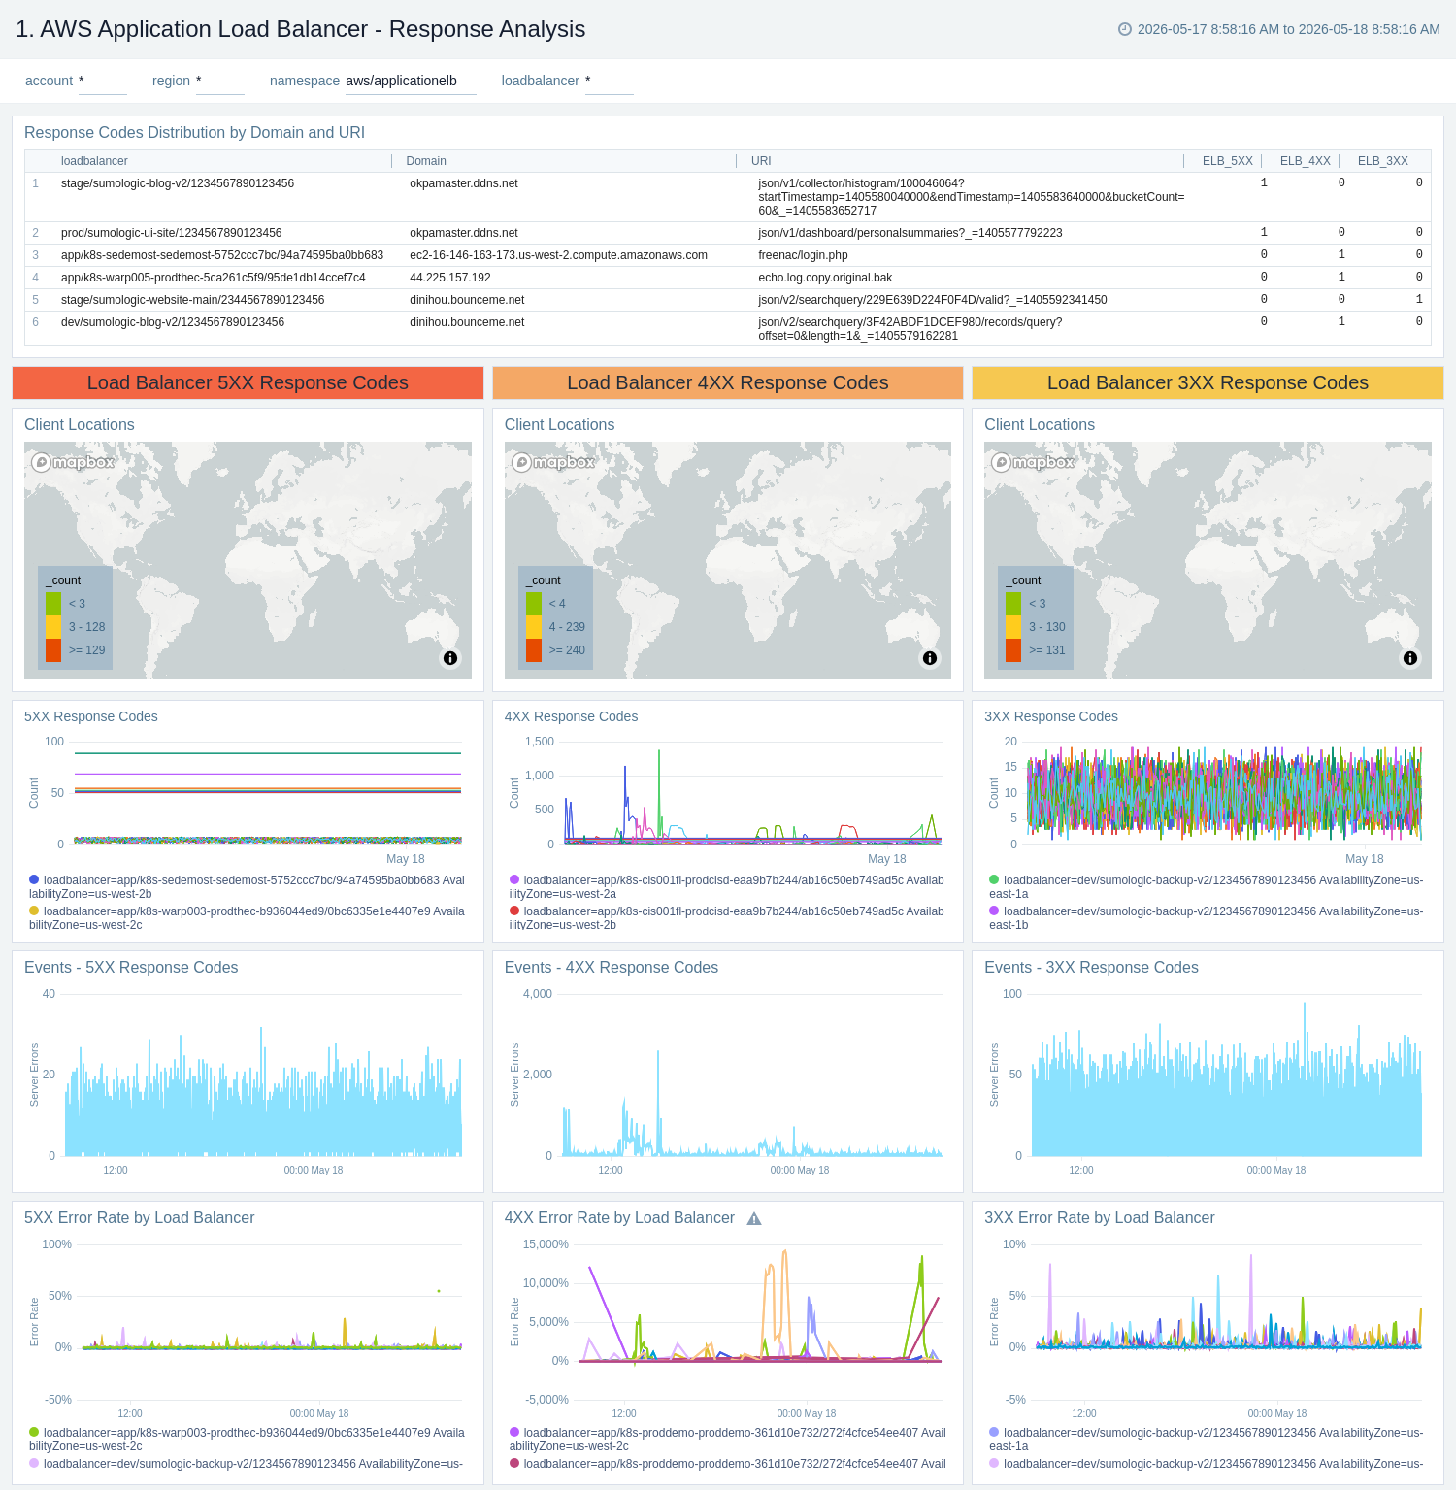
Task: Click mapbox logo on 5XX map
Action: pyautogui.click(x=73, y=462)
